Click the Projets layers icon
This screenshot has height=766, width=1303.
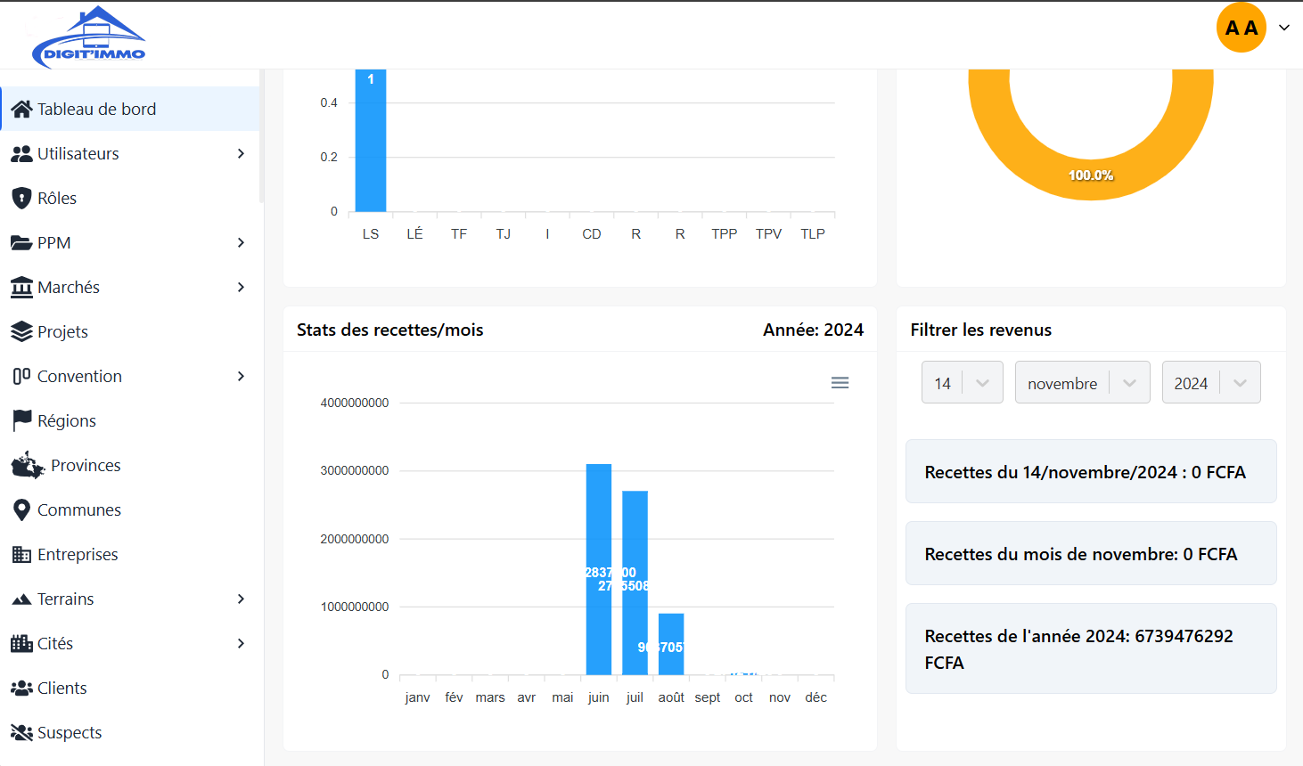(21, 331)
